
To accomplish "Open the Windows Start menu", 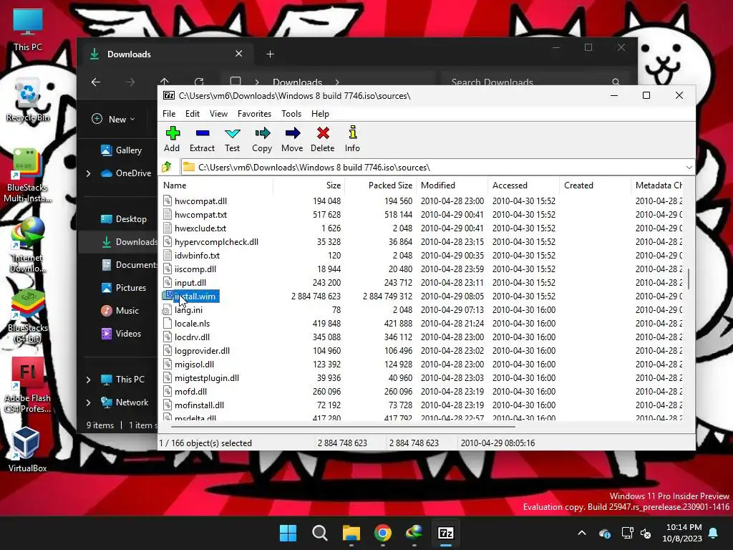I will click(x=288, y=533).
